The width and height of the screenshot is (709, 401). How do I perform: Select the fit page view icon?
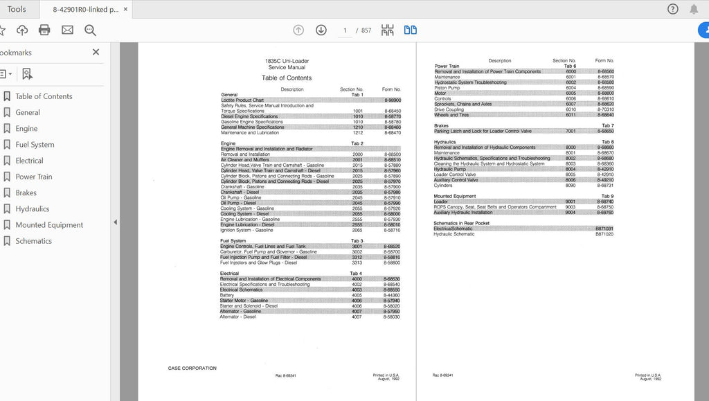(x=388, y=30)
